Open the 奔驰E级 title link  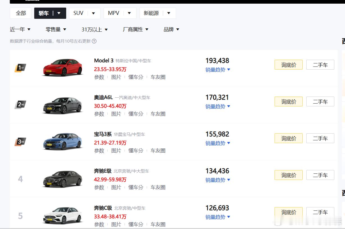tap(103, 171)
